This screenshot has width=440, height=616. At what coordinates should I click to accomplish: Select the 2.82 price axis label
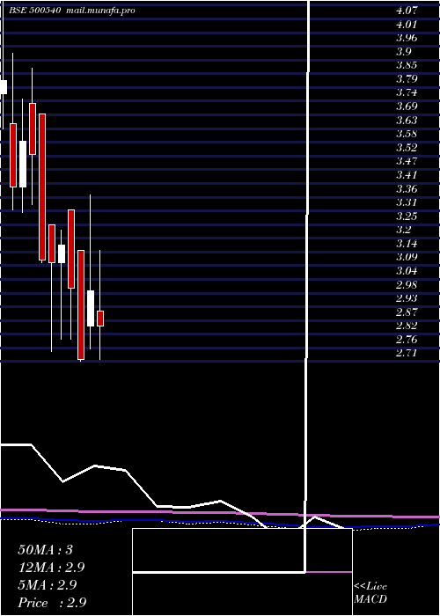[x=407, y=326]
